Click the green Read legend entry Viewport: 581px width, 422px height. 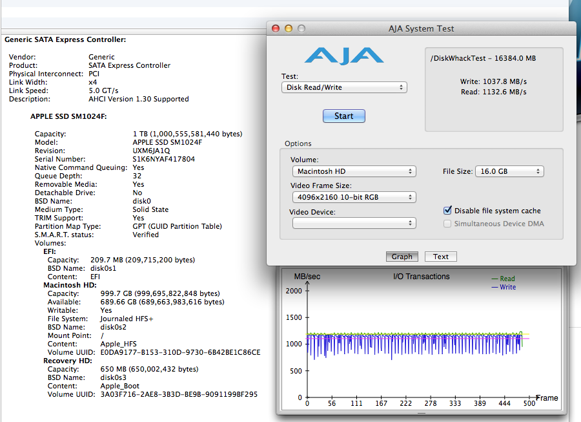[x=504, y=279]
